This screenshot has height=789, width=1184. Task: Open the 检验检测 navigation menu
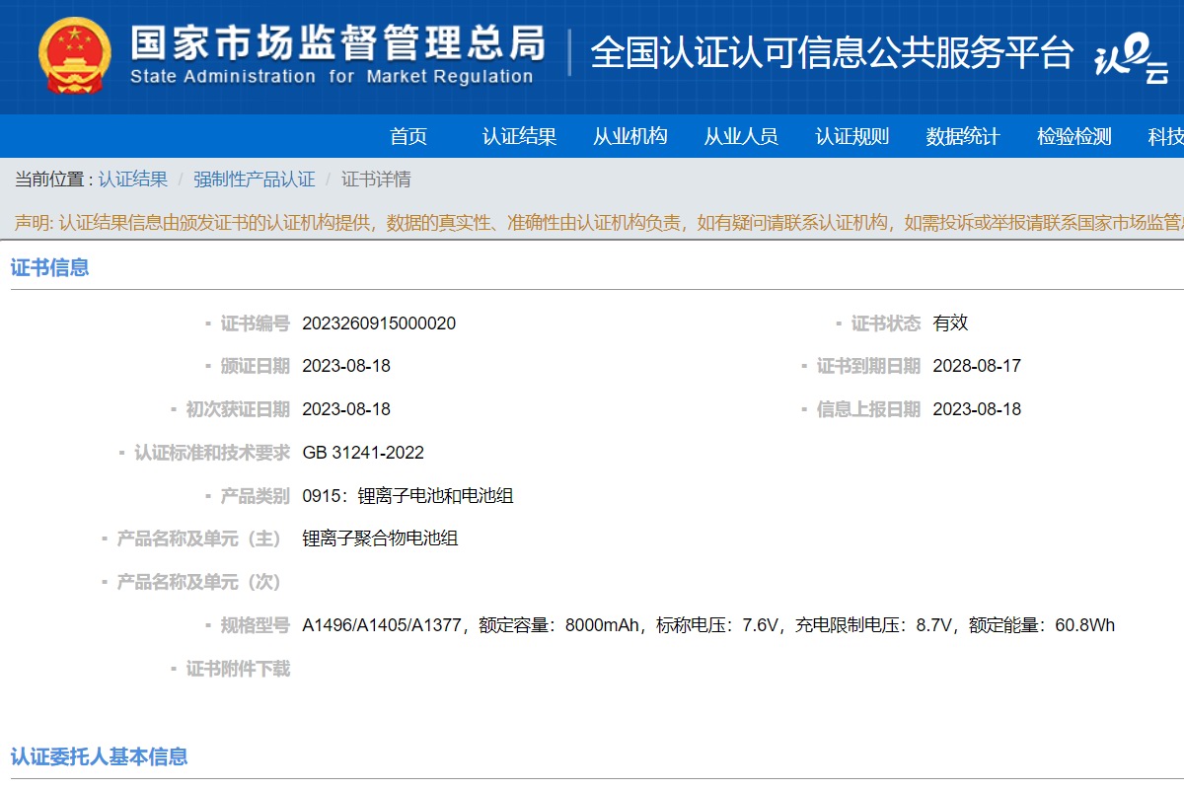tap(1073, 137)
